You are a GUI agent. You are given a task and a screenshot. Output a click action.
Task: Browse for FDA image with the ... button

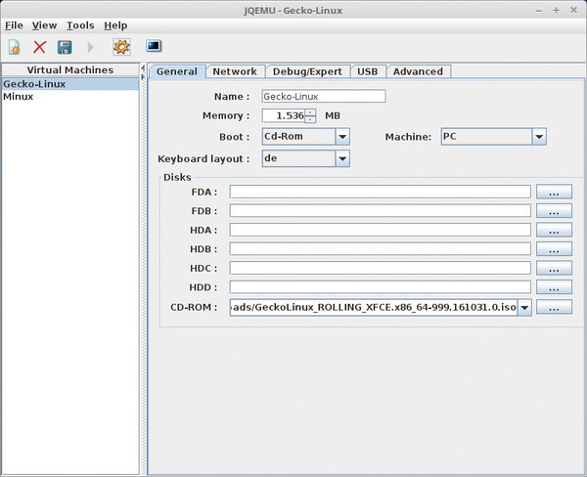click(x=554, y=192)
